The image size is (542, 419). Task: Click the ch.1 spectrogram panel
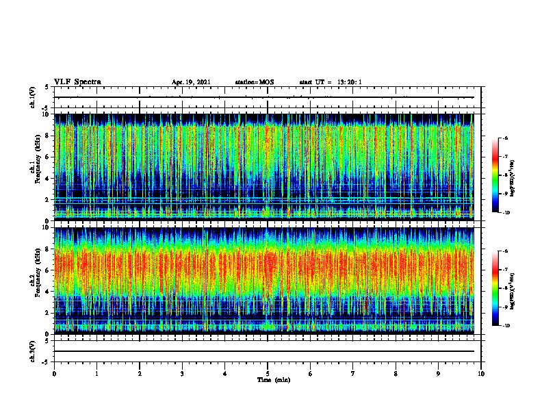point(264,167)
